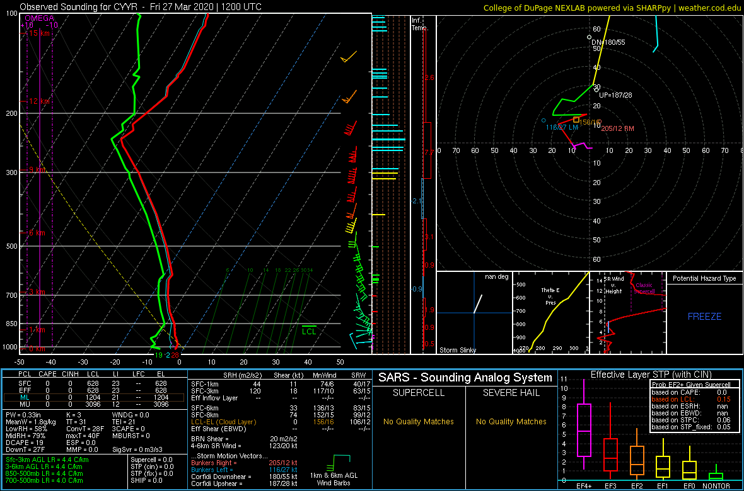Screen dimensions: 744x491
Task: Select the -2.1 blue advection value
Action: coord(416,201)
